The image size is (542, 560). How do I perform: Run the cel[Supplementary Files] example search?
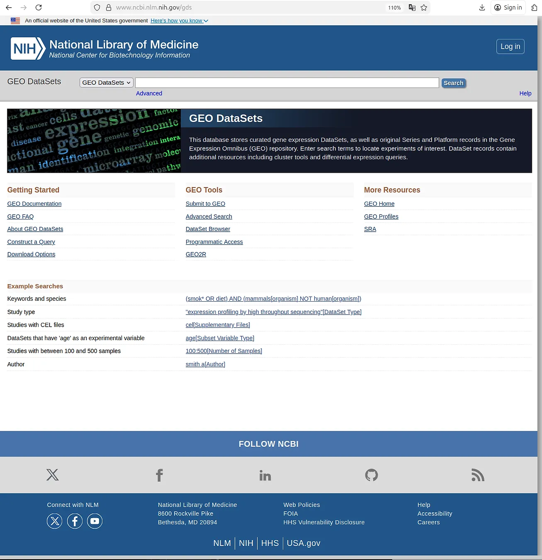pos(218,325)
